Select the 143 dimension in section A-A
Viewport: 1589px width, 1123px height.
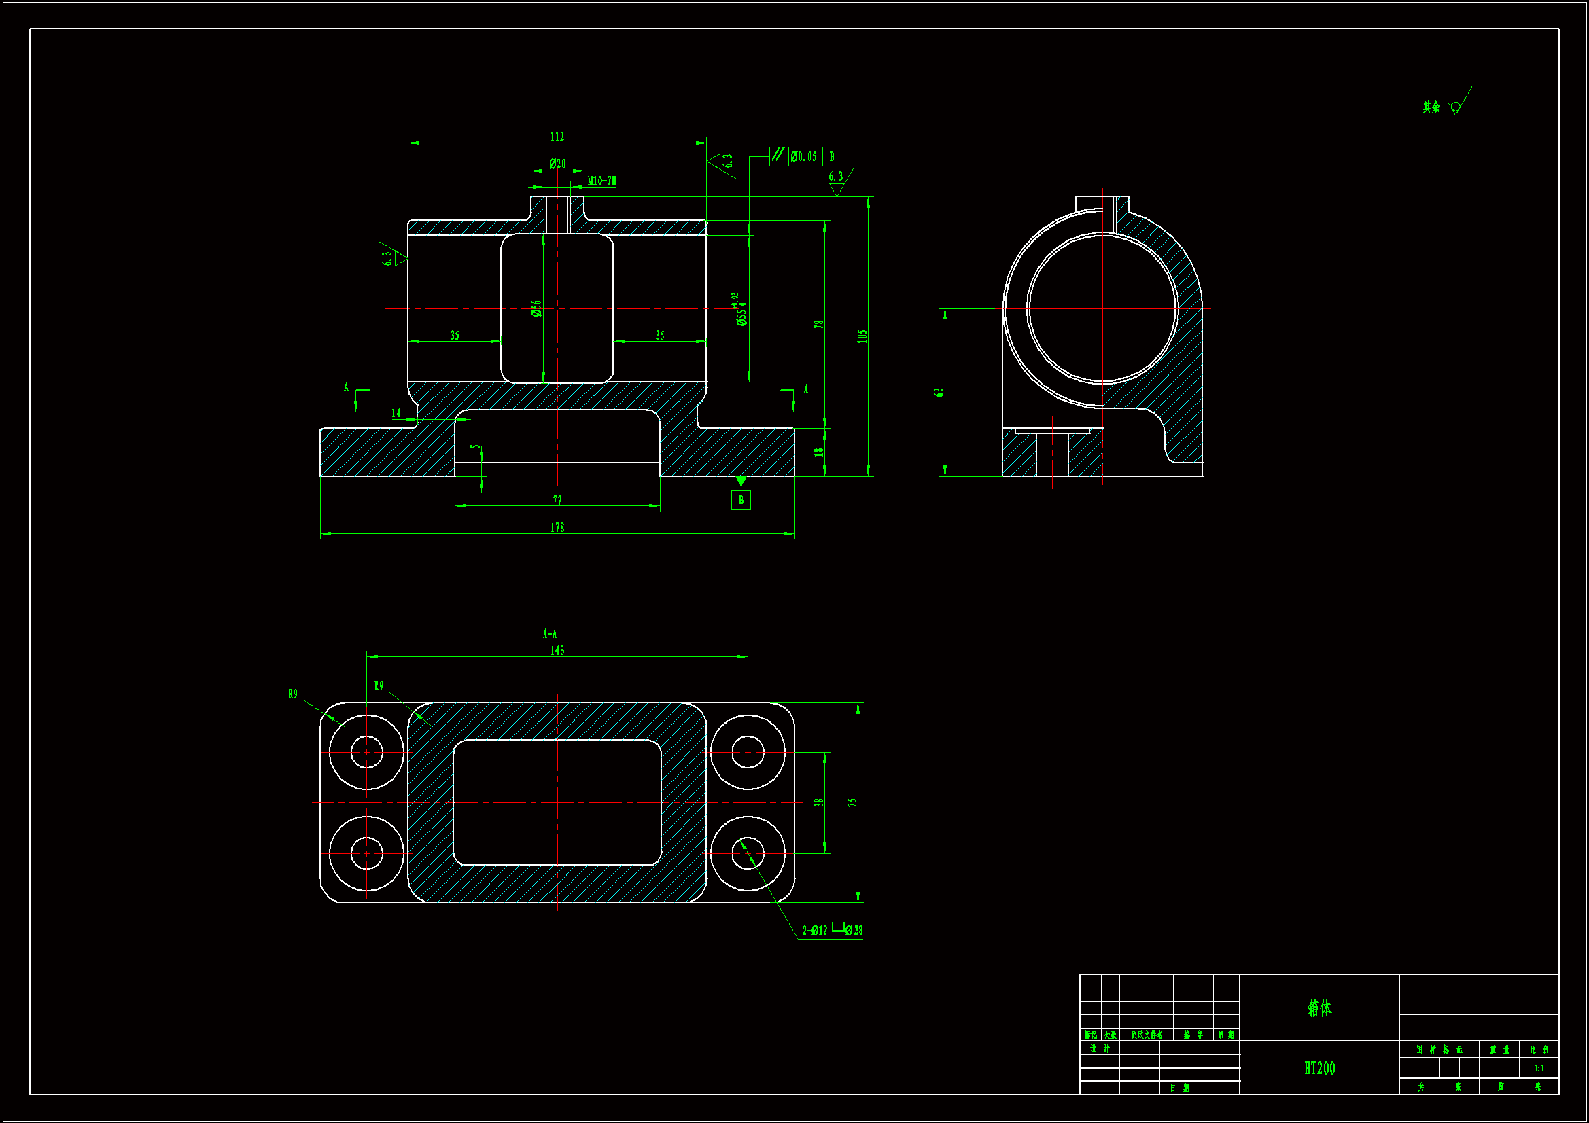tap(557, 650)
